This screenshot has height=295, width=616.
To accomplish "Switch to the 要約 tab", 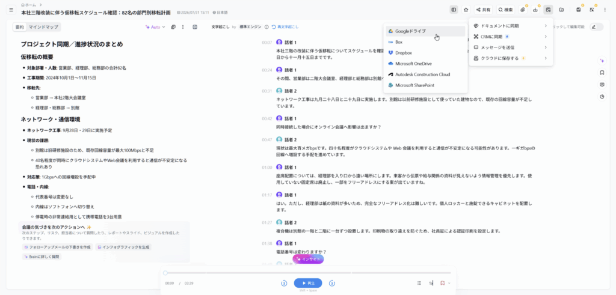I will point(19,27).
